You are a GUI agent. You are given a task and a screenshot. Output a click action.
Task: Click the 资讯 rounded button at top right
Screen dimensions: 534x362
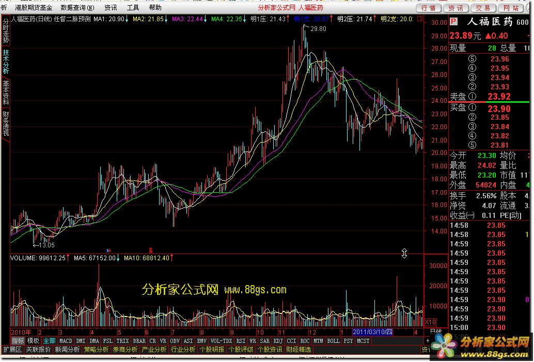456,8
